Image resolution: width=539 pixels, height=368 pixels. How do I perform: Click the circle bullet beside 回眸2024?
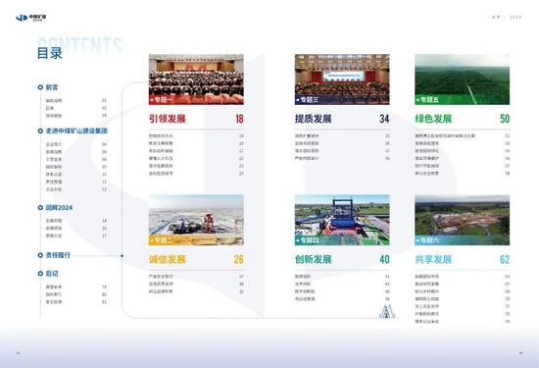click(x=40, y=208)
